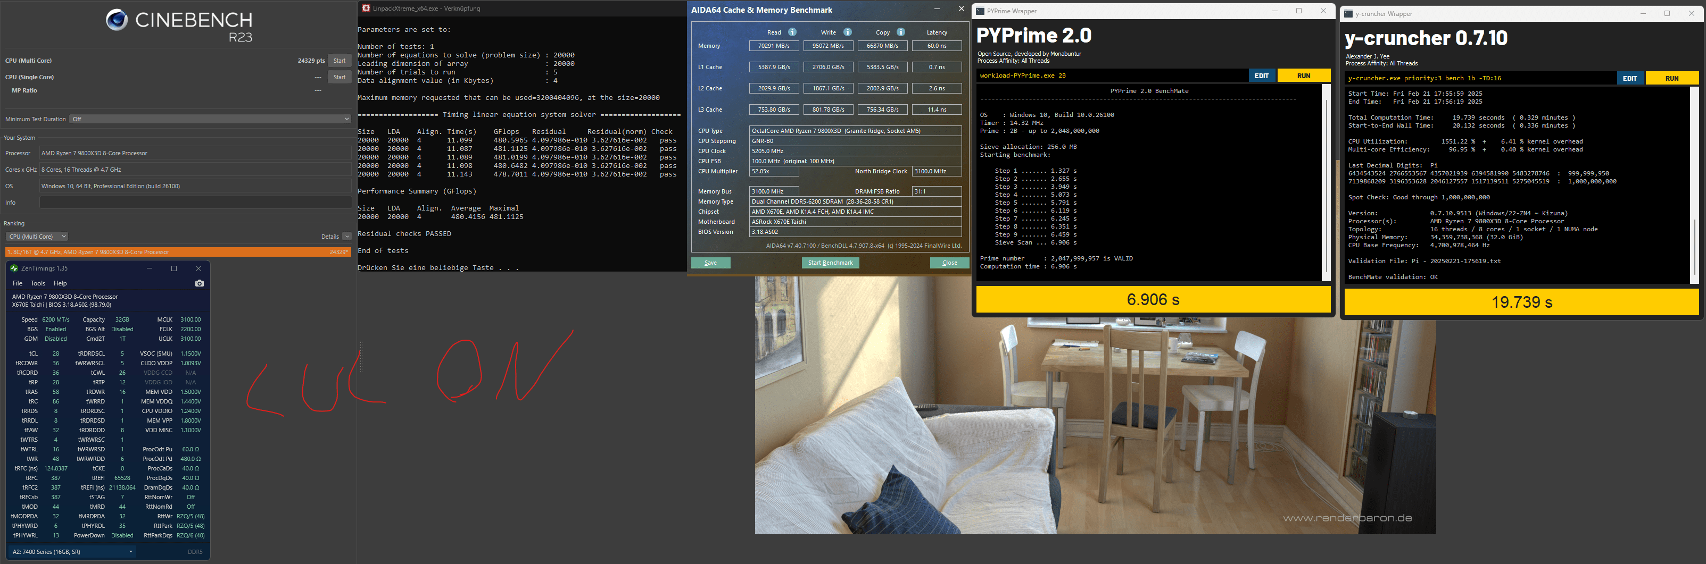Click 'Prime number : 2,047,999,957 is VALID' line

click(x=1056, y=258)
